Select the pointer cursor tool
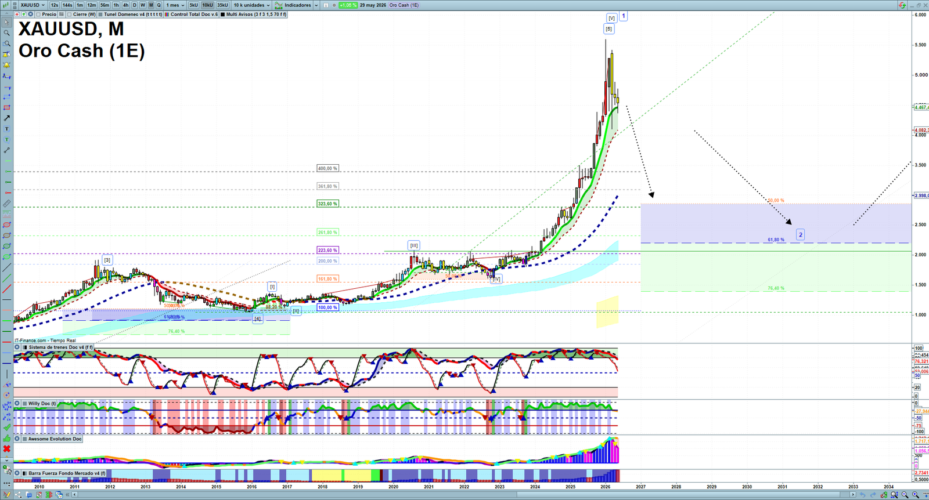The height and width of the screenshot is (500, 929). pyautogui.click(x=7, y=22)
